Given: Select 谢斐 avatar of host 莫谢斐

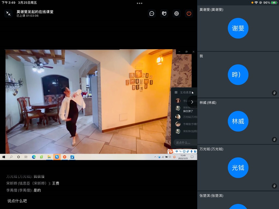Looking at the screenshot, I should (238, 28).
